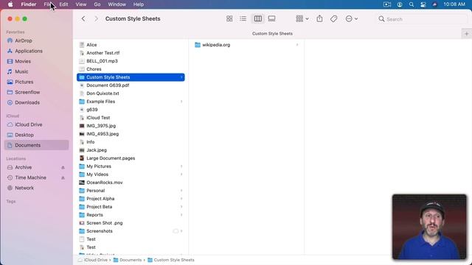Open Control Center in the menu bar

tap(423, 4)
